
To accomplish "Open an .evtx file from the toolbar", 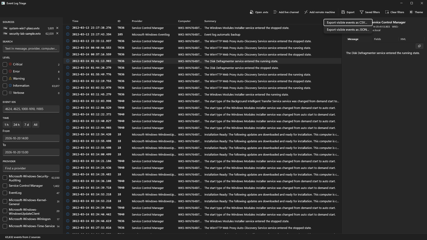I will pos(259,12).
